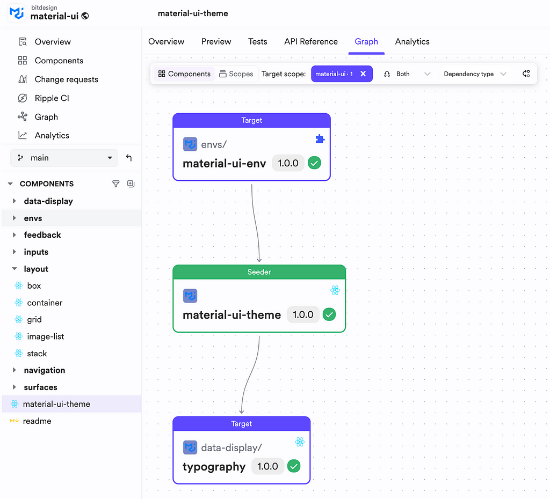Open the grid component
This screenshot has width=550, height=499.
(x=34, y=320)
